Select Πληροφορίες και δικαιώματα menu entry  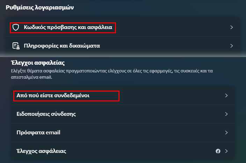[123, 46]
